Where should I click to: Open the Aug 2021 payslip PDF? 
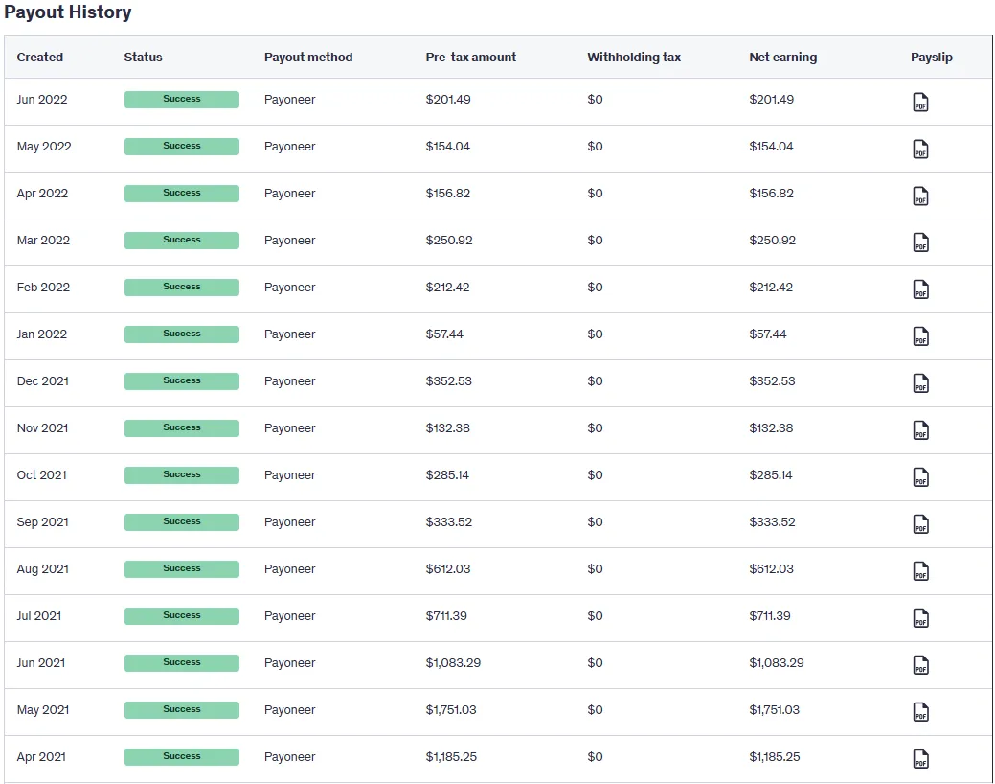920,572
